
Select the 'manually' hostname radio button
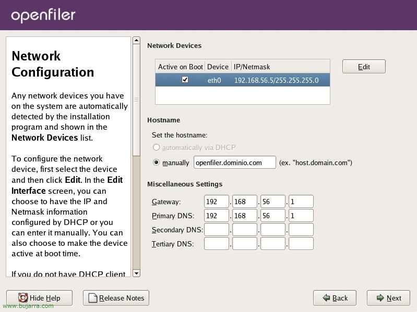coord(156,163)
